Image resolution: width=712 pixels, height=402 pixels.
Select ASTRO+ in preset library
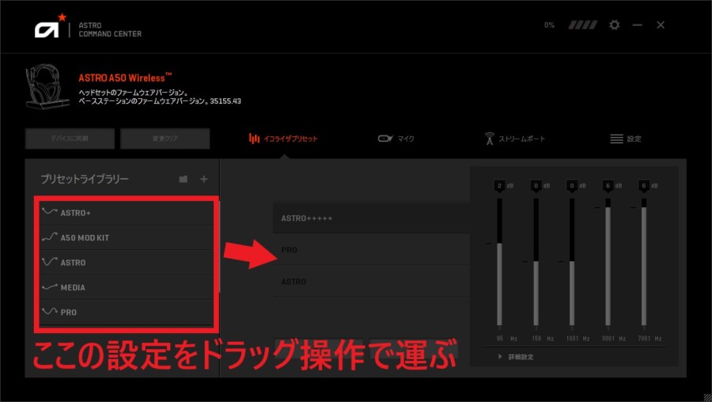pyautogui.click(x=127, y=213)
